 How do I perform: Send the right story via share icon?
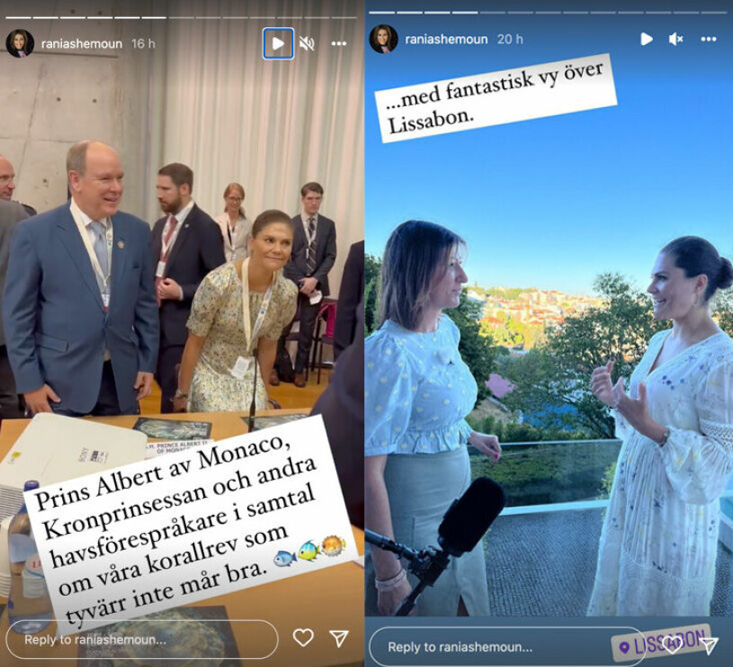tap(709, 646)
